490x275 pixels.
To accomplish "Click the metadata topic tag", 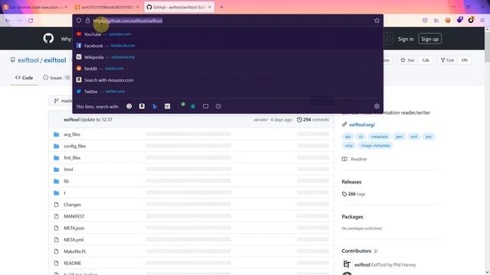I will point(379,137).
